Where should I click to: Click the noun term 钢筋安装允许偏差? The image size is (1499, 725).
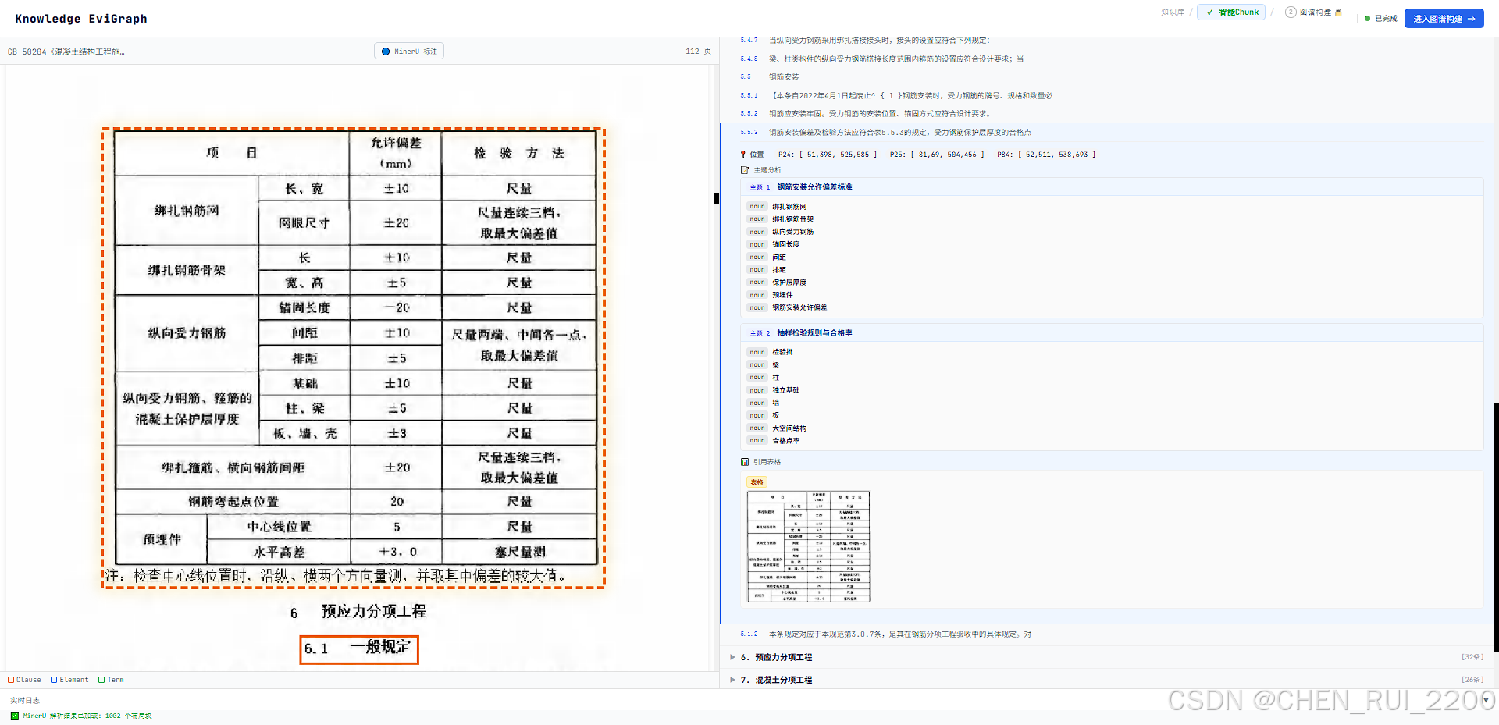pos(799,307)
